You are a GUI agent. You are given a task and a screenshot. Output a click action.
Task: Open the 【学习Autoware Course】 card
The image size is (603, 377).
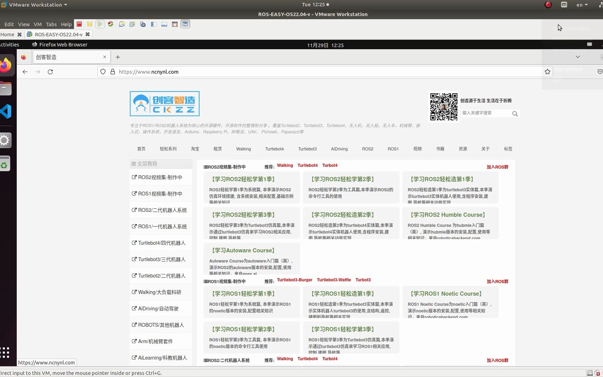pyautogui.click(x=252, y=259)
